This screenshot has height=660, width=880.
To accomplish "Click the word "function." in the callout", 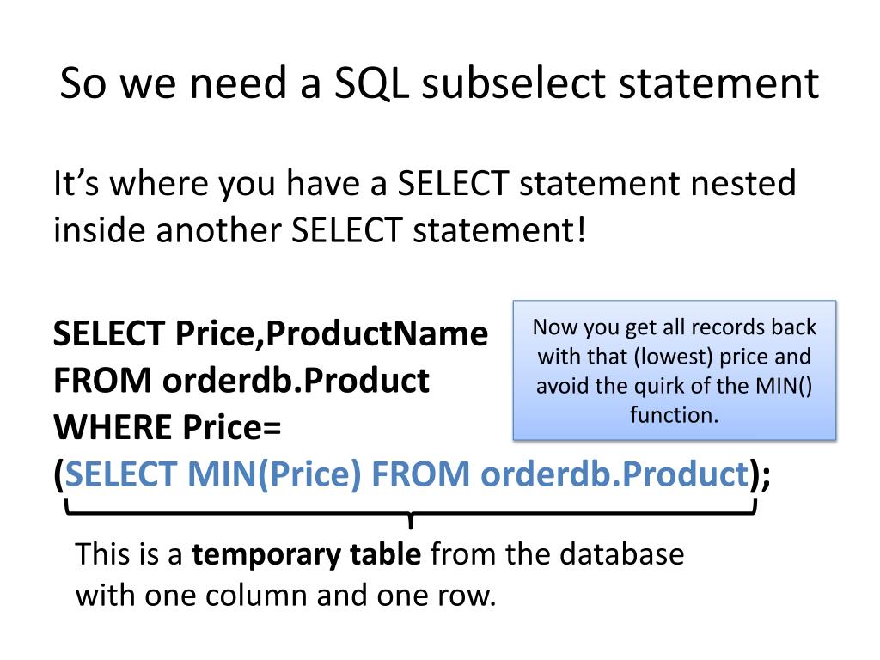I will (674, 416).
